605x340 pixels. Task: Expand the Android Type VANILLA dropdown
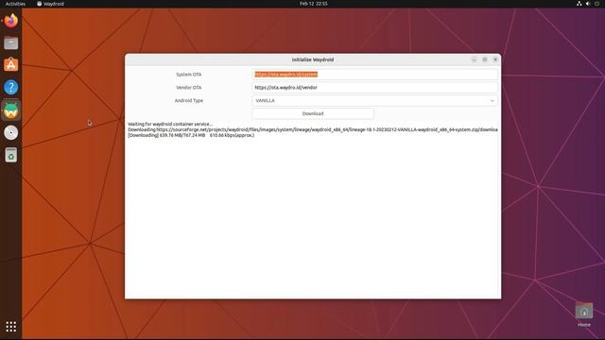click(374, 101)
